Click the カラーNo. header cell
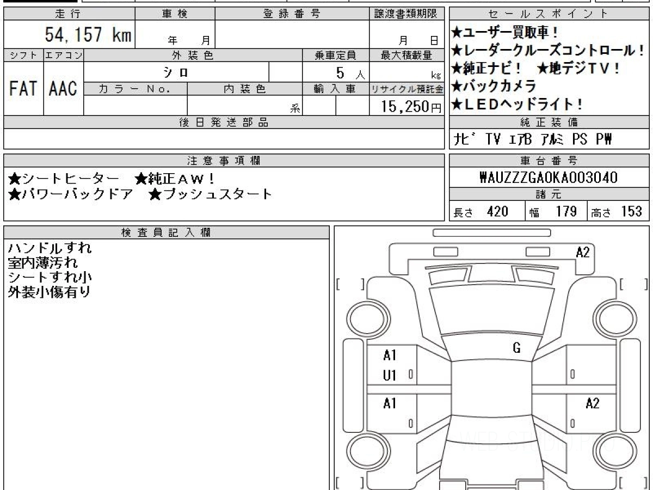 click(135, 89)
